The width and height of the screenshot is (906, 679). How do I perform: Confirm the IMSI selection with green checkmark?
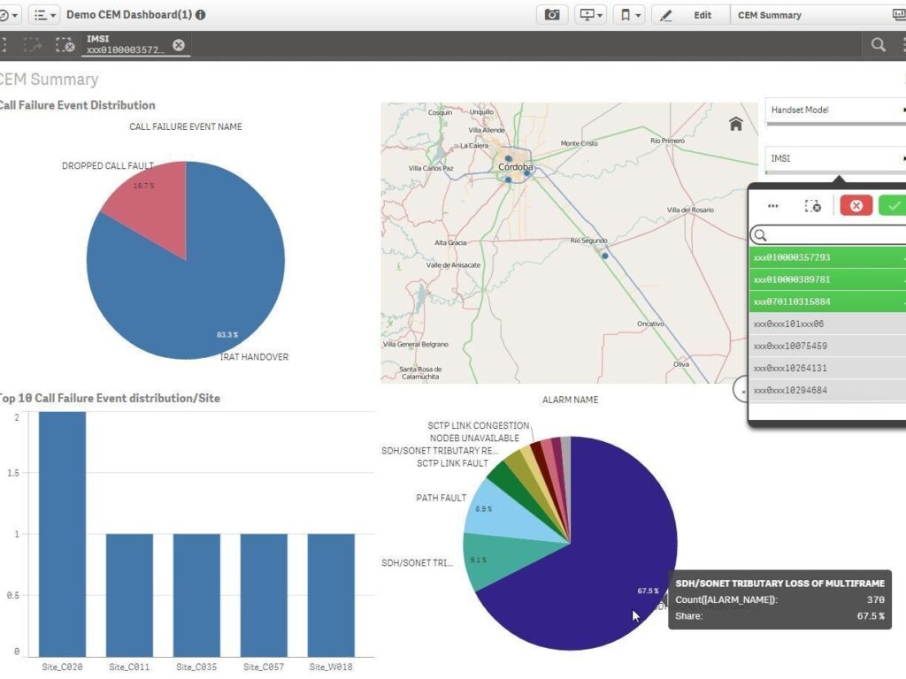(x=894, y=206)
